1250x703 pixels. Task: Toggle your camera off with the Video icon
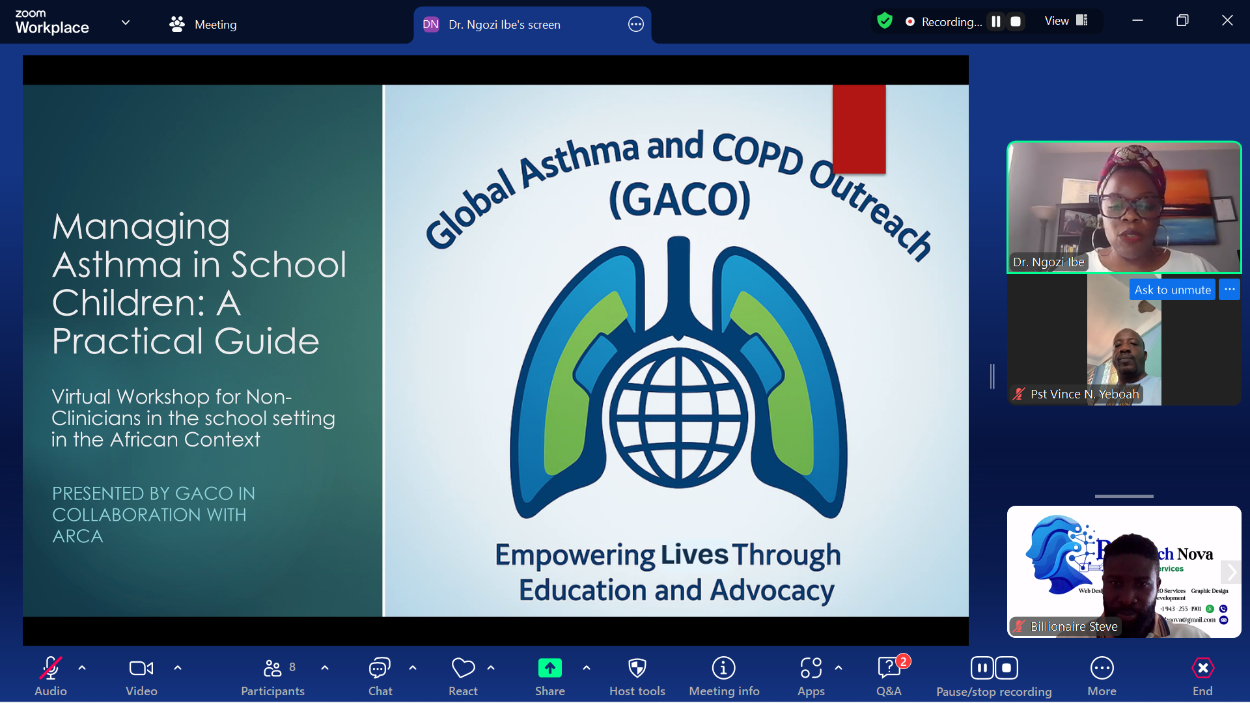141,668
